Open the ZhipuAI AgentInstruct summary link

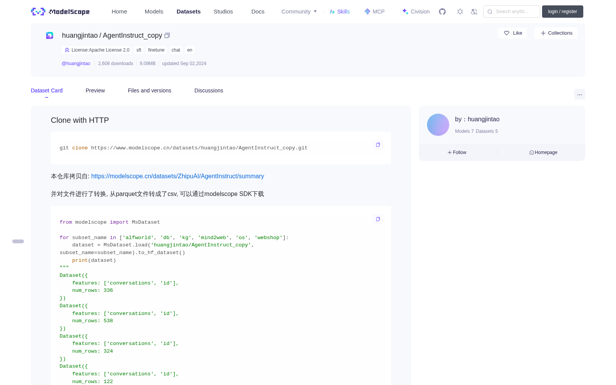tap(177, 176)
